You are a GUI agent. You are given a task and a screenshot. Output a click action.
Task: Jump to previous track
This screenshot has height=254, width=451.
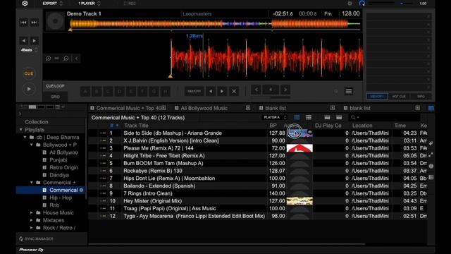(23, 23)
